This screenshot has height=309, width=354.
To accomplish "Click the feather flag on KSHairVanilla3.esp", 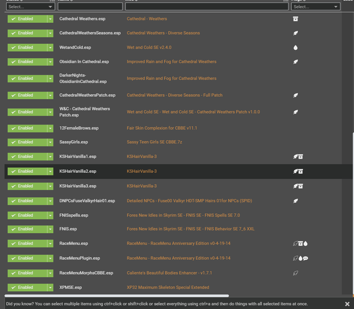I will 295,186.
